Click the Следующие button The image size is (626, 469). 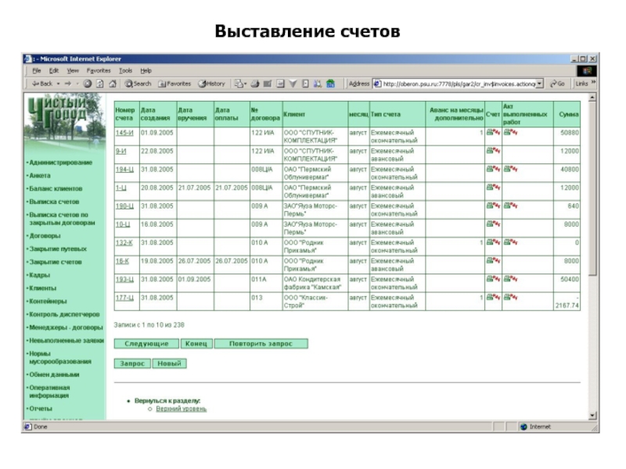click(x=146, y=343)
